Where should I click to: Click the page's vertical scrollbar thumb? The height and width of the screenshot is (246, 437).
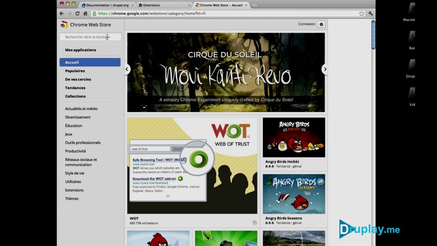pos(373,35)
